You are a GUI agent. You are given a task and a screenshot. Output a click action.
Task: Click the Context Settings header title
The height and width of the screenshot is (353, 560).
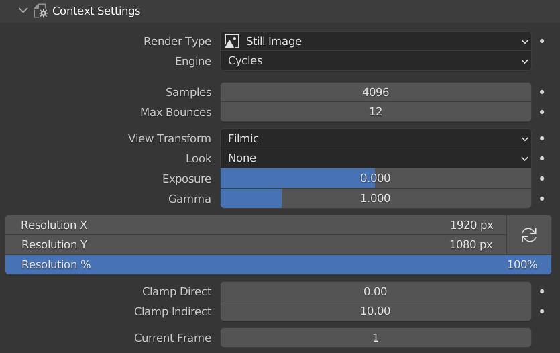(97, 11)
